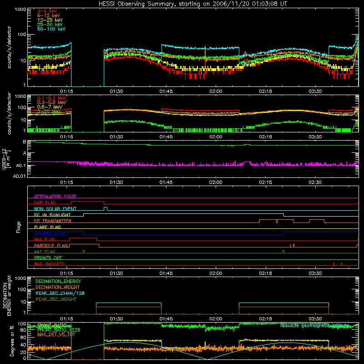Screen dimensions: 364x364
Task: Click the 02:00 time tick under the Flags panel
Action: (216, 273)
